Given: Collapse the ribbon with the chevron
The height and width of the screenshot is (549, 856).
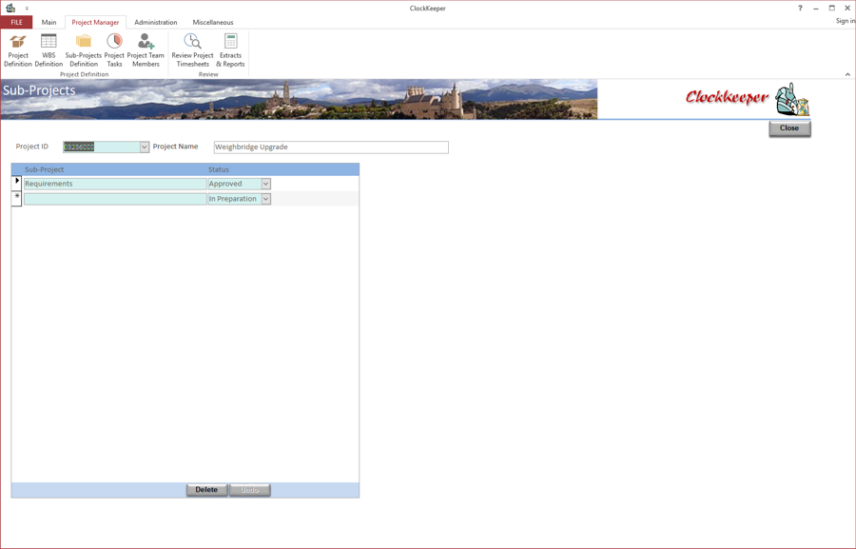Looking at the screenshot, I should [847, 74].
